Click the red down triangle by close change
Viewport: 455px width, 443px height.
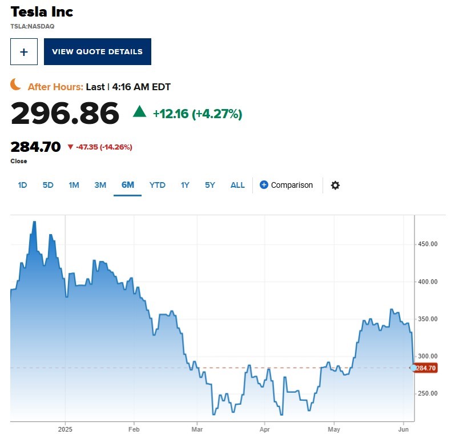point(70,147)
